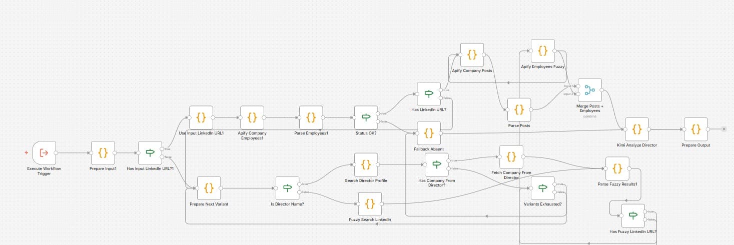Click the Apify Company Employees1 node
This screenshot has width=734, height=245.
tap(252, 117)
